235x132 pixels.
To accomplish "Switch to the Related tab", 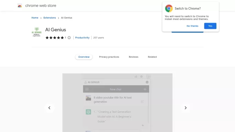I will pos(152,57).
